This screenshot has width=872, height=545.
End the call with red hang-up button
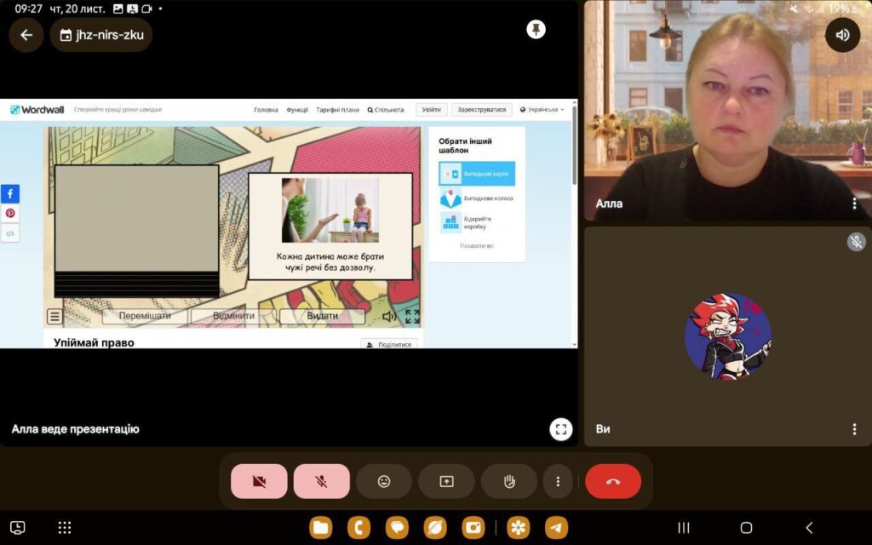tap(613, 481)
